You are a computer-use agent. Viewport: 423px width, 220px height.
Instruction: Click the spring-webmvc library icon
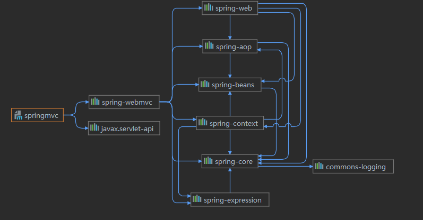[x=94, y=102]
